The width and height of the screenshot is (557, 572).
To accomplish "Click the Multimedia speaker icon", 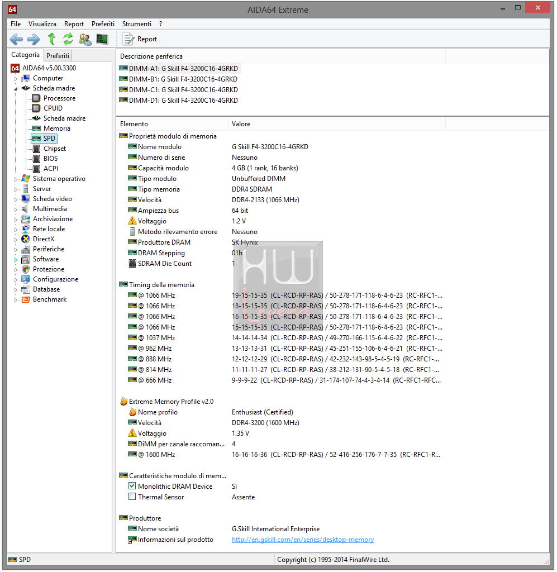I will (x=25, y=209).
